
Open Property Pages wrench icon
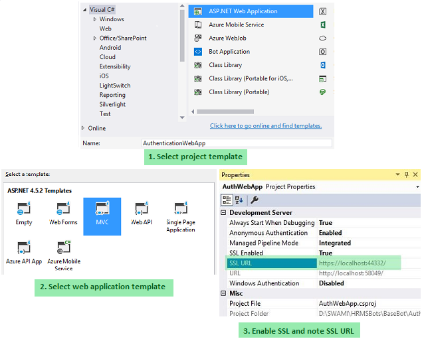pos(254,200)
